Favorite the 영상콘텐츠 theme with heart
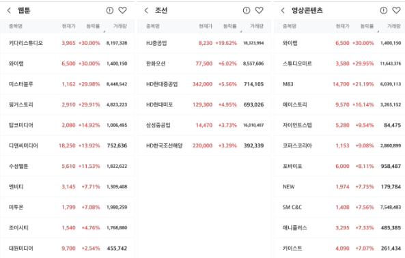 pos(396,10)
